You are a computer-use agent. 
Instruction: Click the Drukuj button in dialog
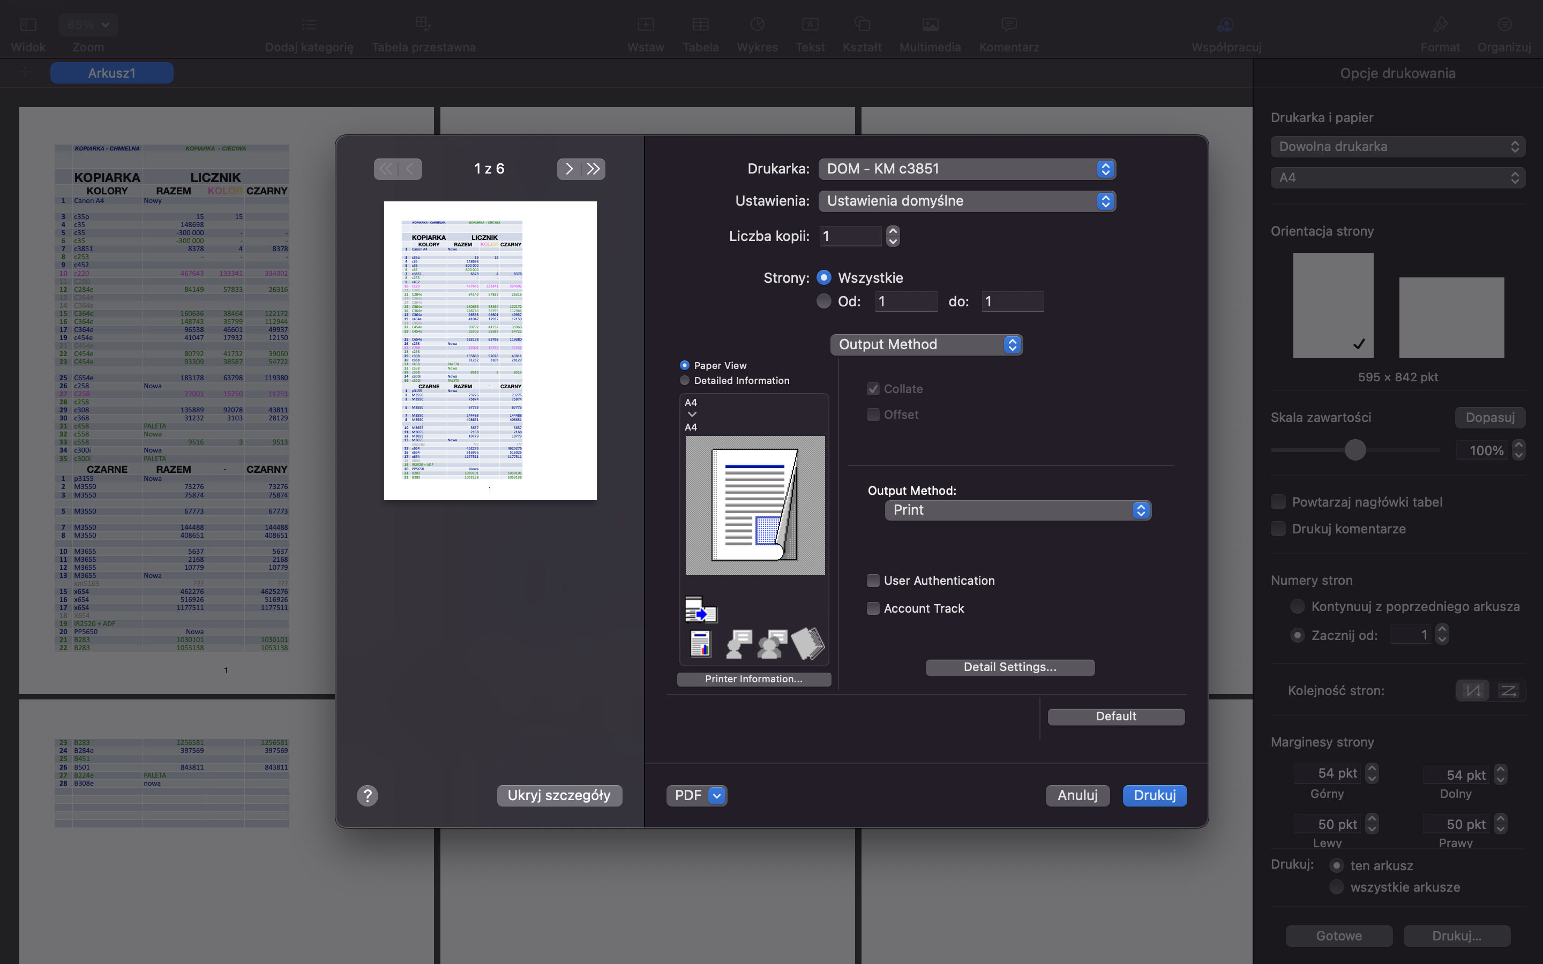pos(1154,796)
